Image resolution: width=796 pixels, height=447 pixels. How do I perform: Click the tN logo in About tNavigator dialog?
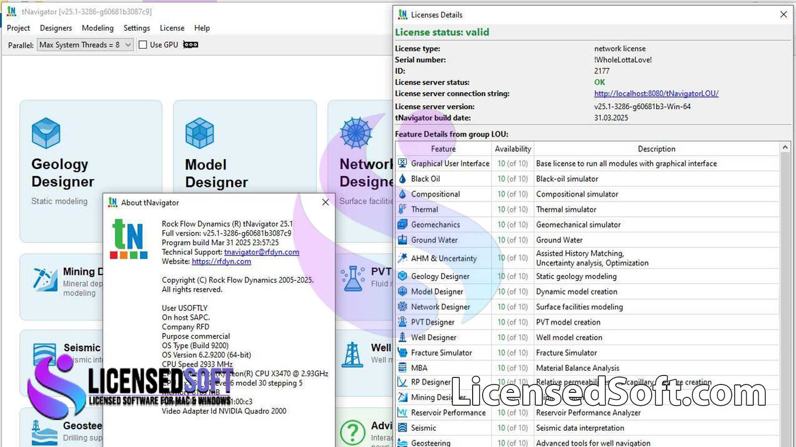click(x=129, y=239)
